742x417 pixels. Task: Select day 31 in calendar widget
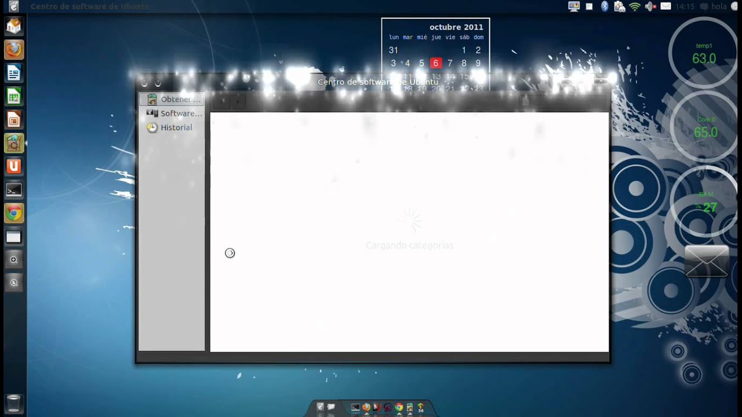click(394, 50)
